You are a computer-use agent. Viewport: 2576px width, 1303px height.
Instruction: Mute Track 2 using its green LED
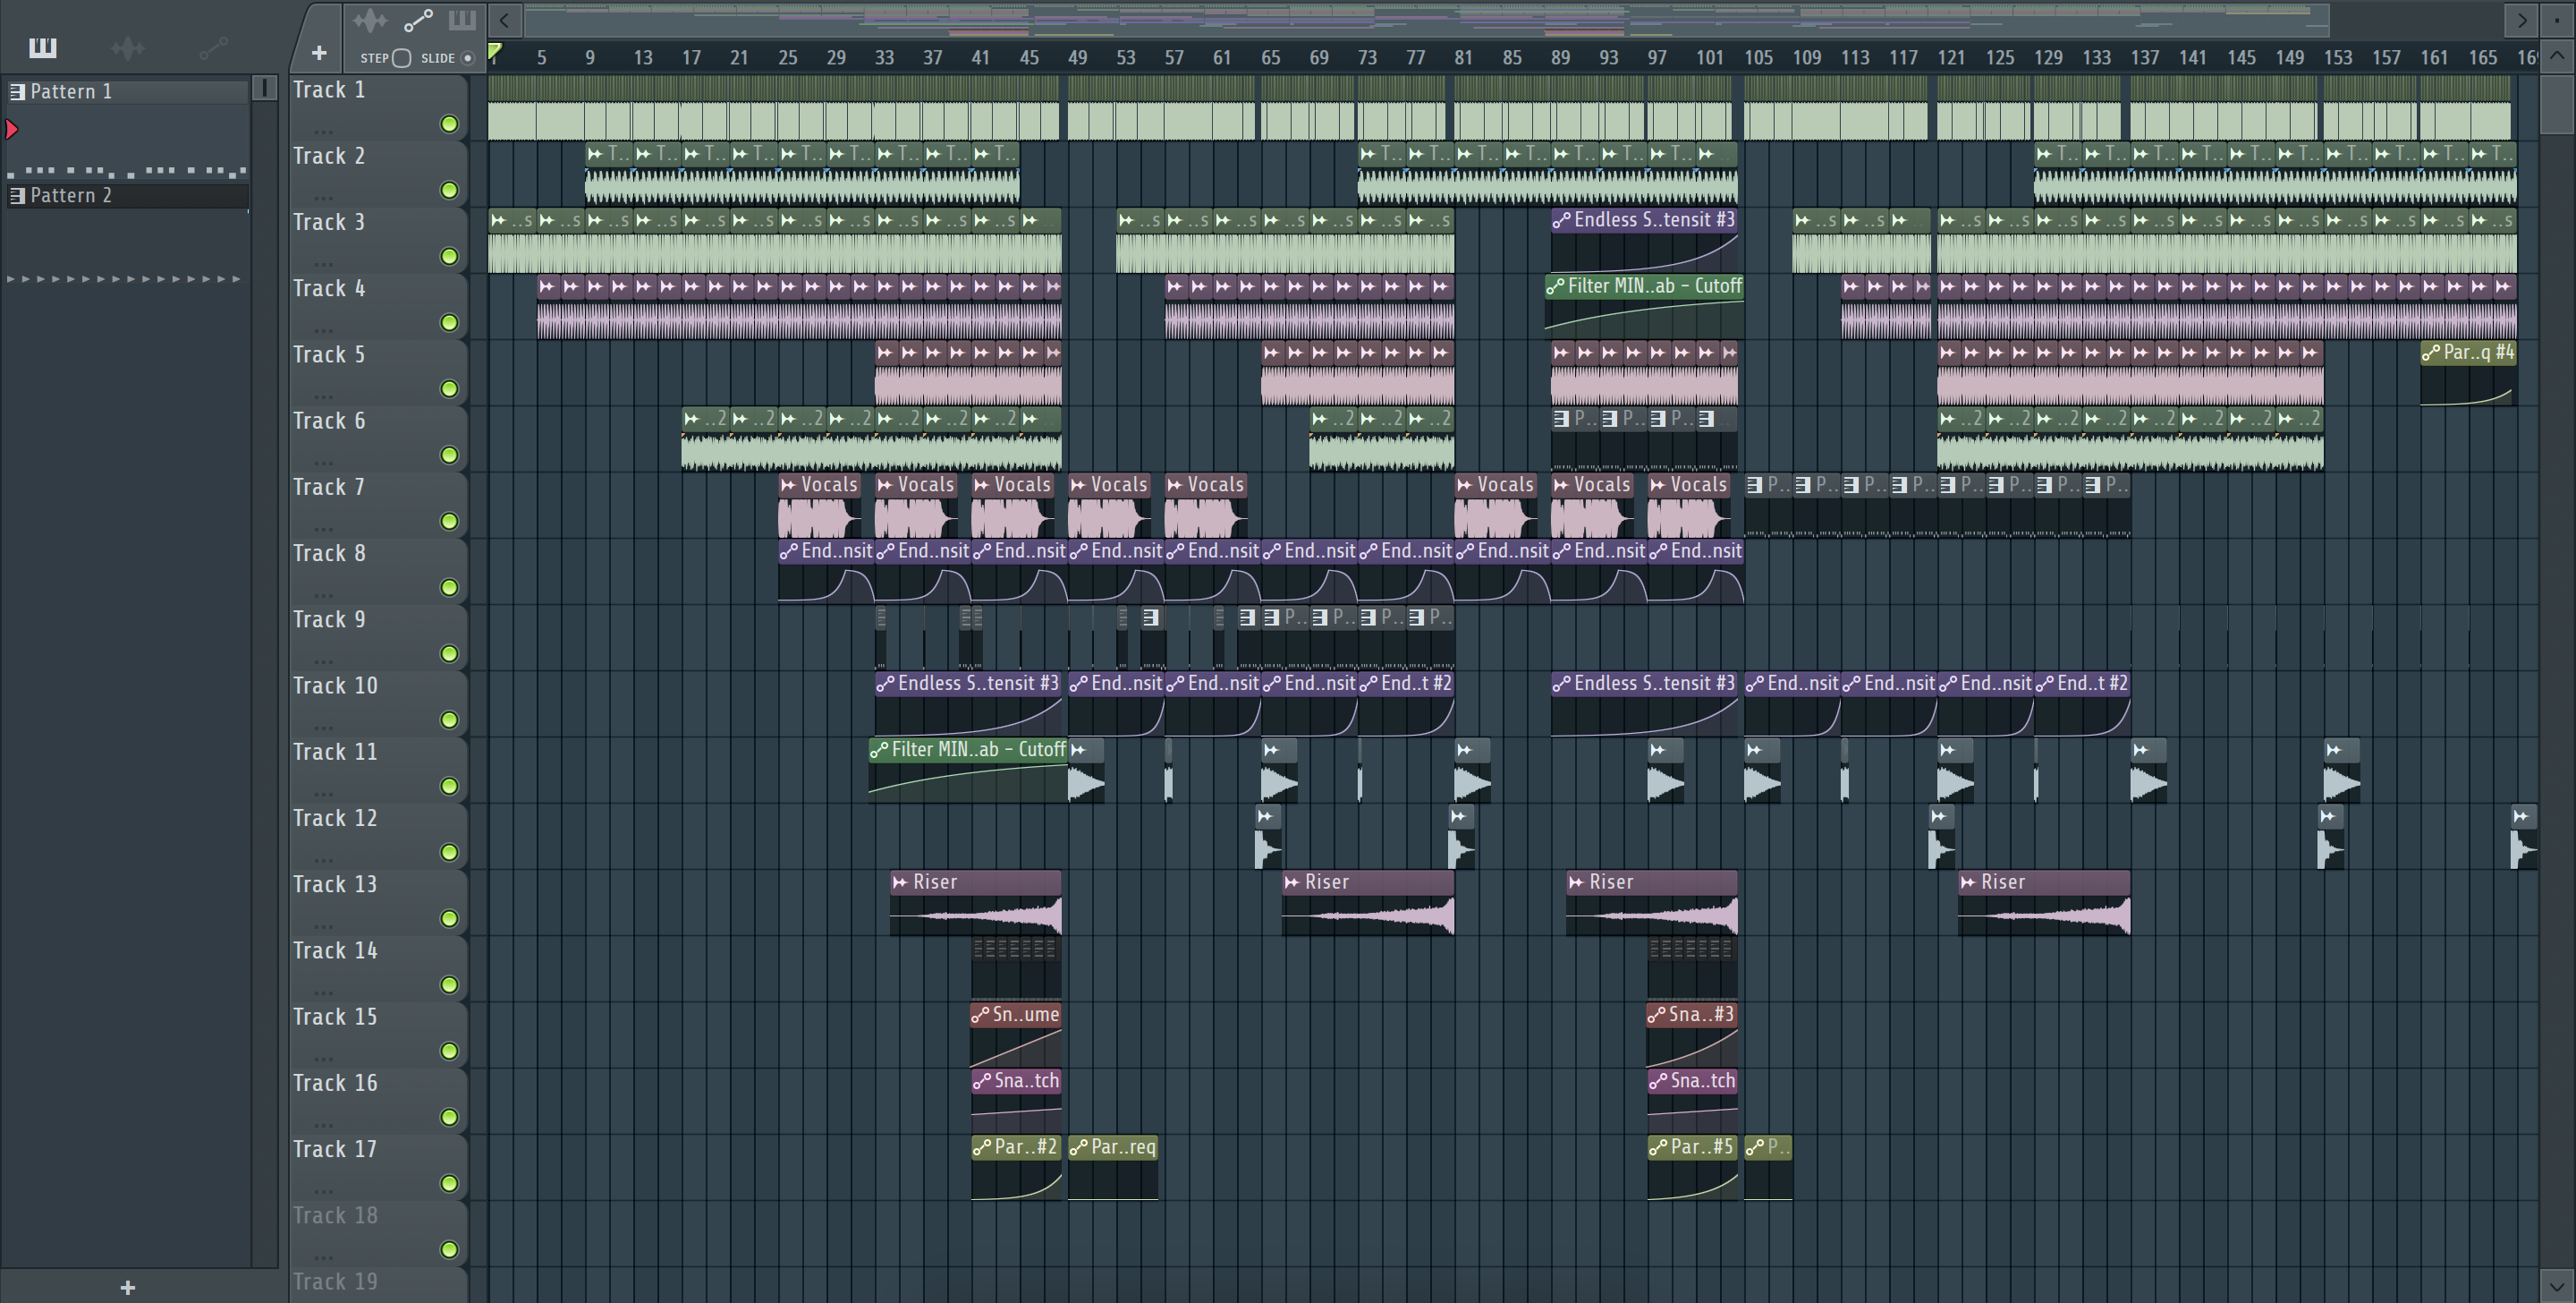450,190
